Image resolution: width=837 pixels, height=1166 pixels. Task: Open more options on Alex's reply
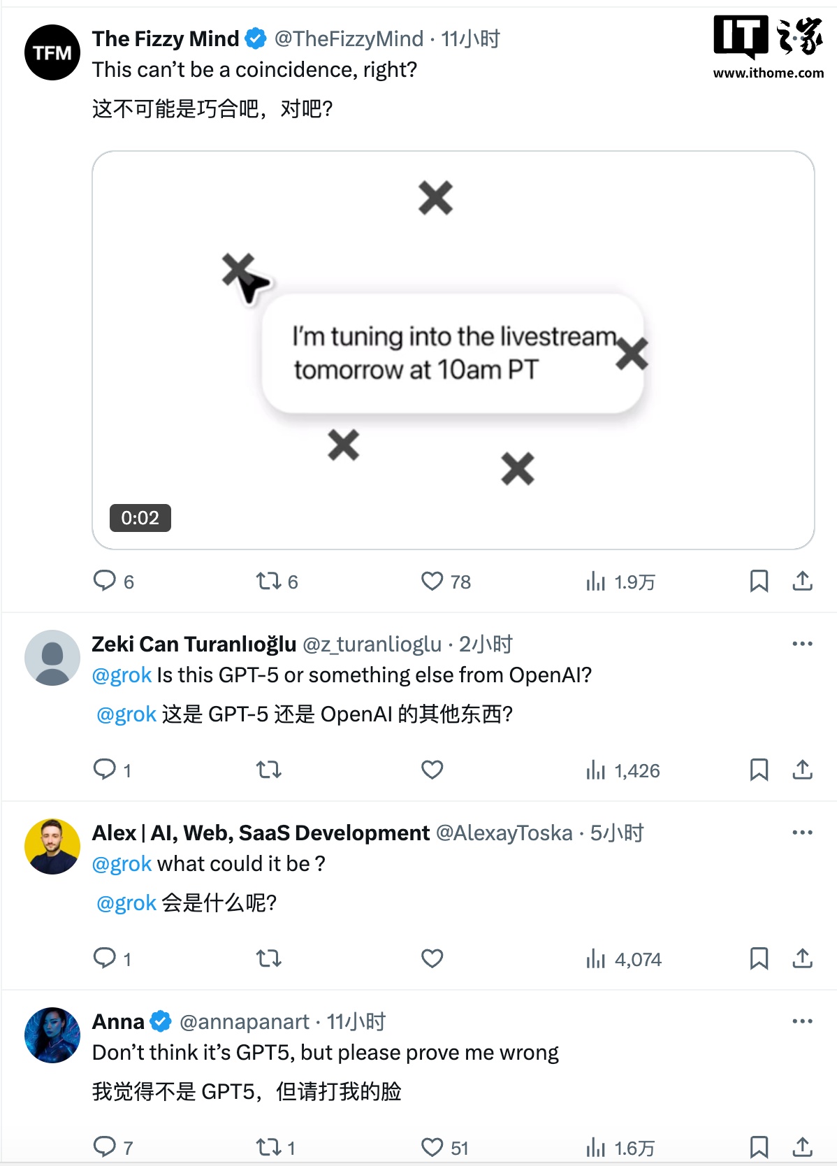click(802, 832)
